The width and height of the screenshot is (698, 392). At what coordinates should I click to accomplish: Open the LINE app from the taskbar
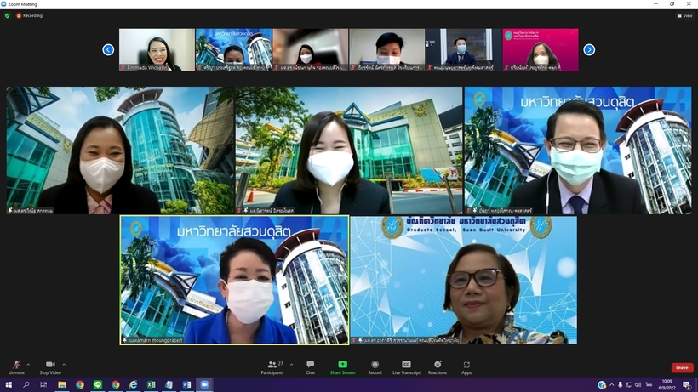pyautogui.click(x=98, y=384)
